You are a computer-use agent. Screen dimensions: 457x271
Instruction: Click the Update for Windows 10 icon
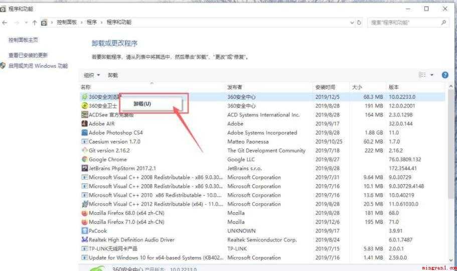click(x=84, y=257)
